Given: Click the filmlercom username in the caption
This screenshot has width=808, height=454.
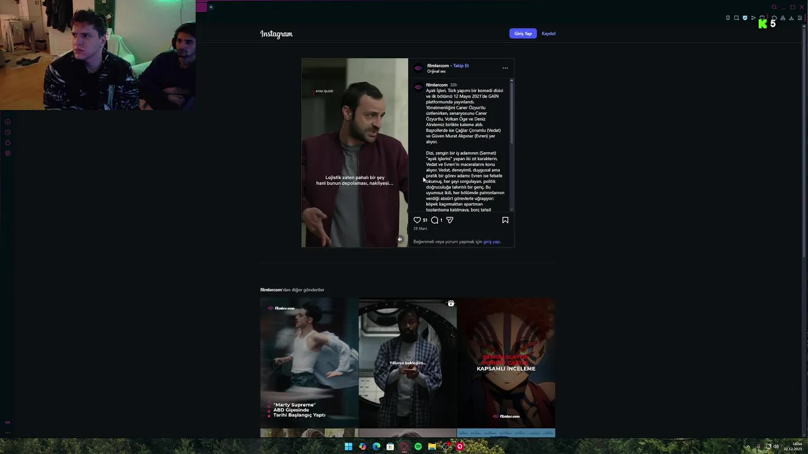Looking at the screenshot, I should 437,84.
